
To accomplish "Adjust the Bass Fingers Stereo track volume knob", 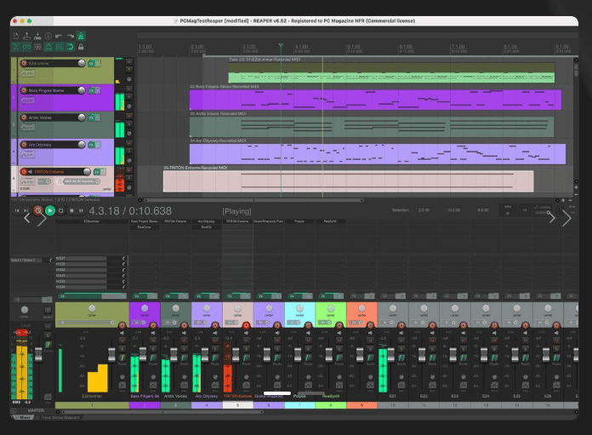I will coord(81,90).
